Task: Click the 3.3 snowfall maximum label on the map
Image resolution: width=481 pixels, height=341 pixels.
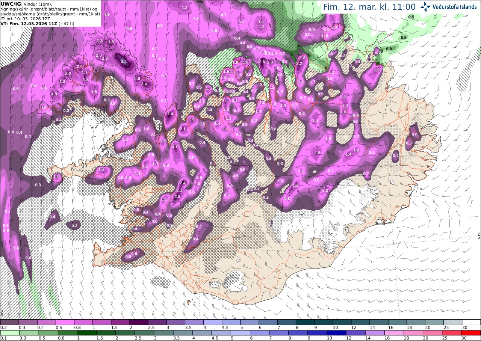Action: point(124,62)
